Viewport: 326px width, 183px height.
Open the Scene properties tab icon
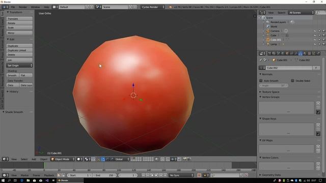click(278, 53)
